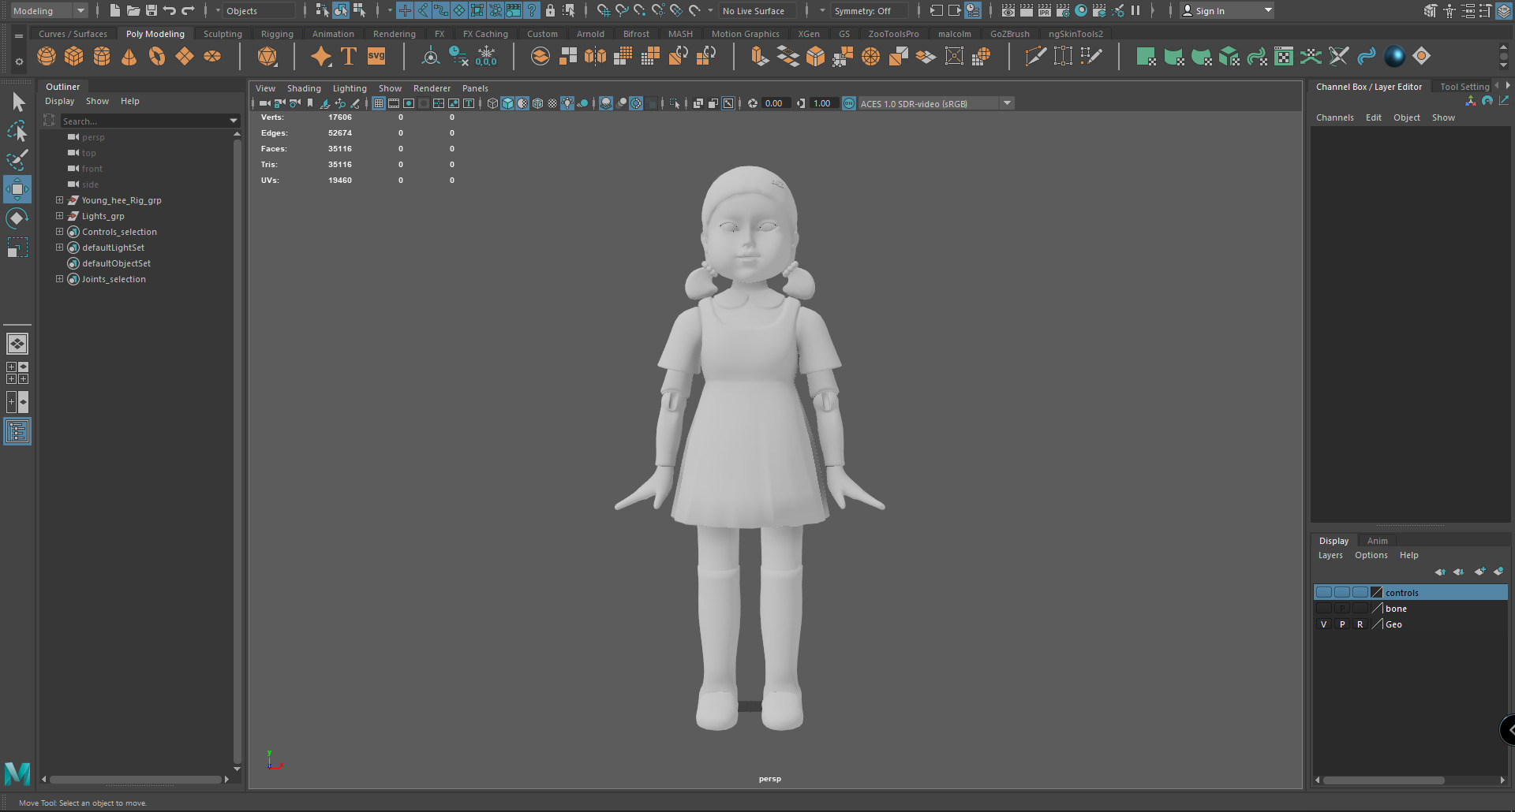Click the Undo arrow icon

pos(170,10)
